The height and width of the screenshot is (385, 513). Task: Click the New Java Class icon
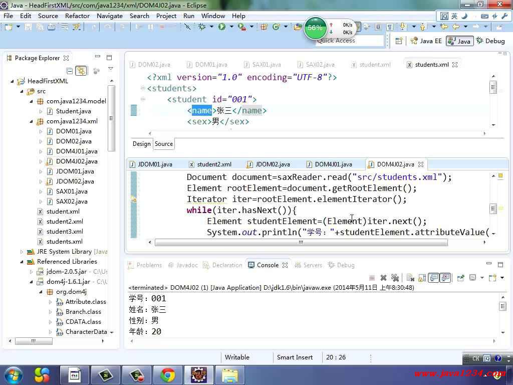coord(276,27)
